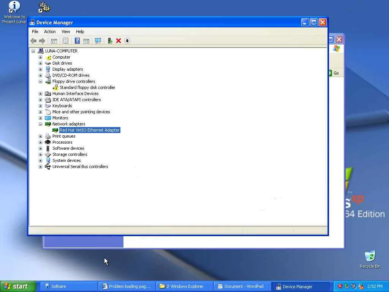Open Welcome to Project Luna desktop icon
The width and height of the screenshot is (389, 292).
[14, 13]
